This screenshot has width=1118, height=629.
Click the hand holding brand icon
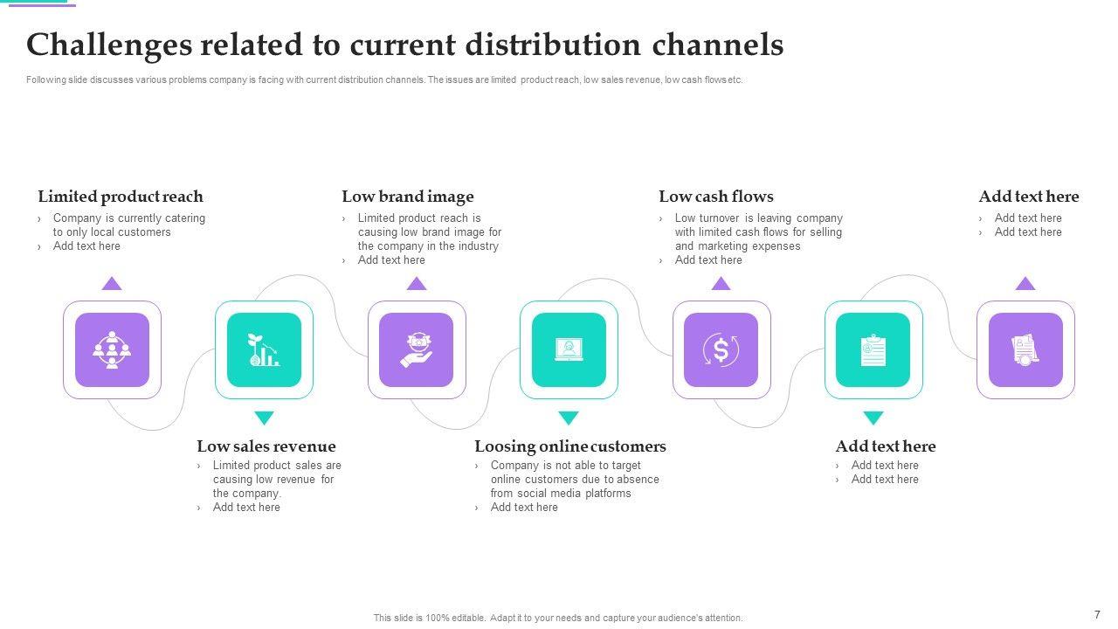417,350
